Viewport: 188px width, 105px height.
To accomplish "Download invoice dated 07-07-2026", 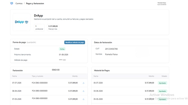I will (x=84, y=83).
